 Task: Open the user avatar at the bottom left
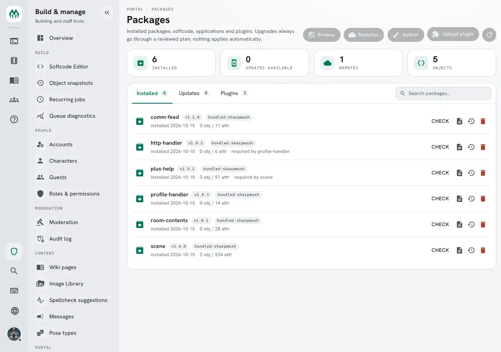[x=14, y=334]
